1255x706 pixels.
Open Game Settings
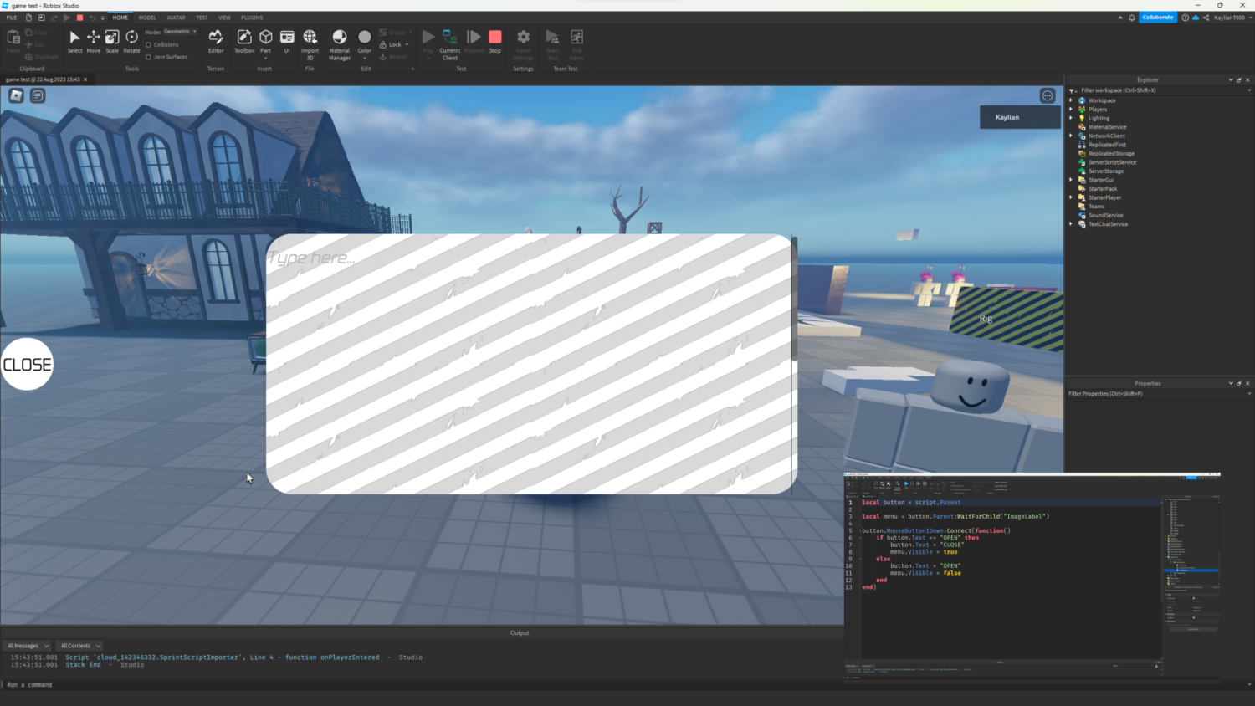point(523,39)
